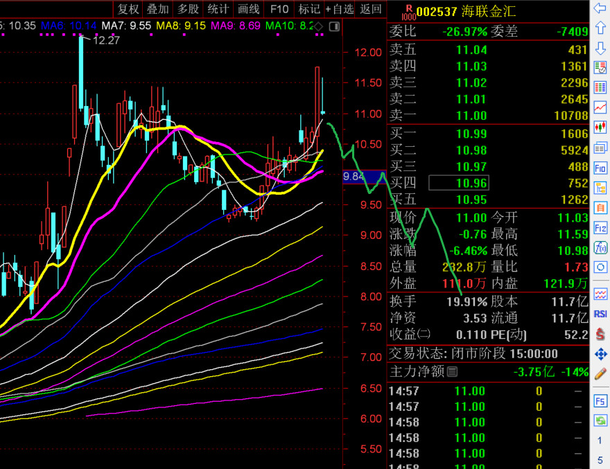Screen dimensions: 610x469
Task: Click the up arrow sidebar icon
Action: 600,28
